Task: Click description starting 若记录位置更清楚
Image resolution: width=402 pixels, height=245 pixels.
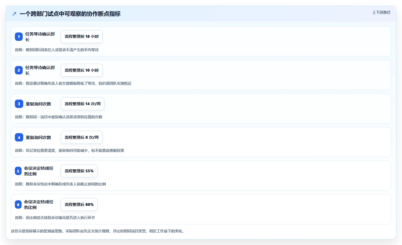Action: pos(75,150)
